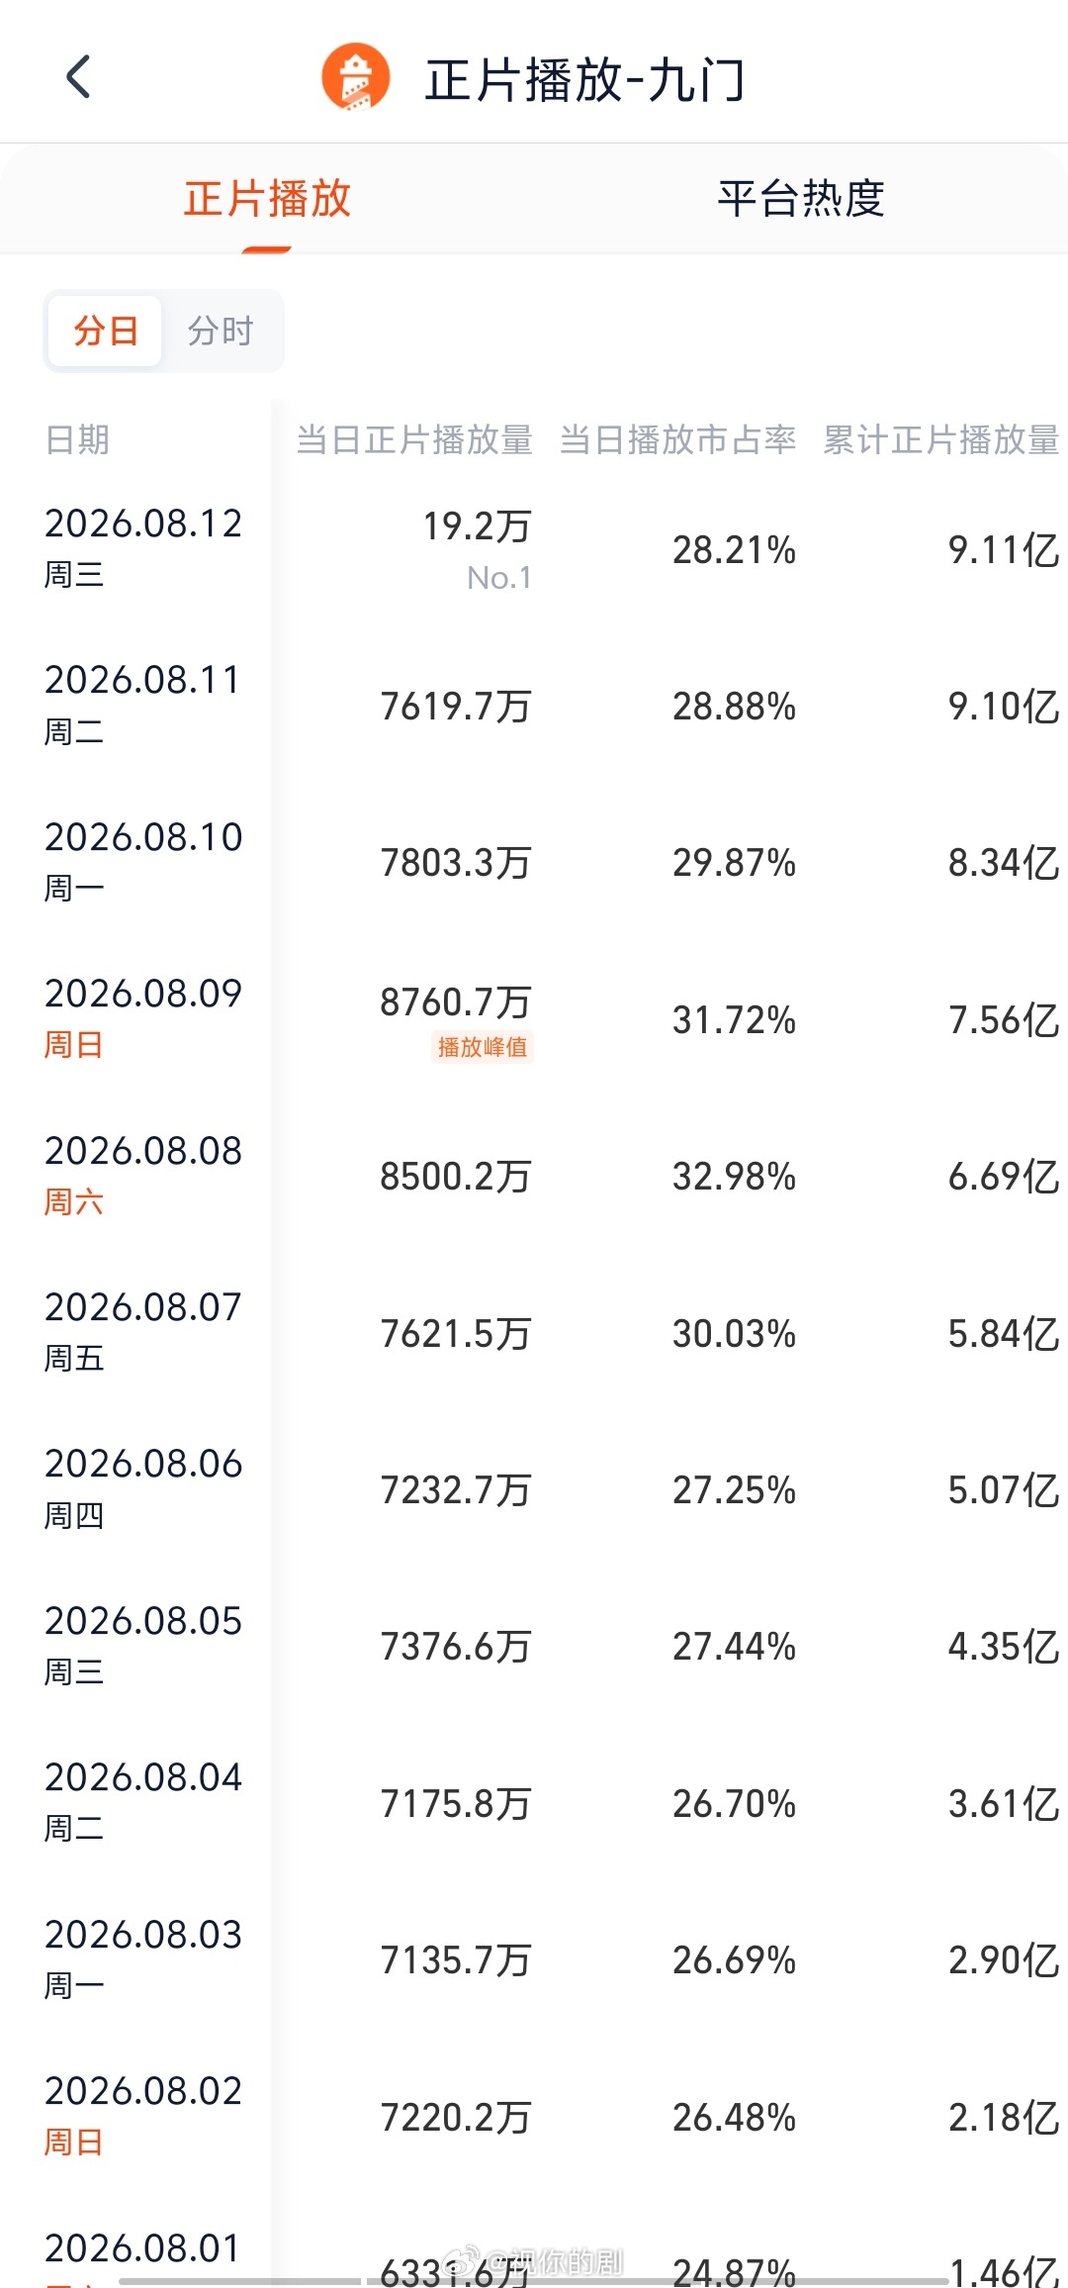Image resolution: width=1068 pixels, height=2288 pixels.
Task: Tap 当日正片播放量 column header
Action: pos(414,439)
